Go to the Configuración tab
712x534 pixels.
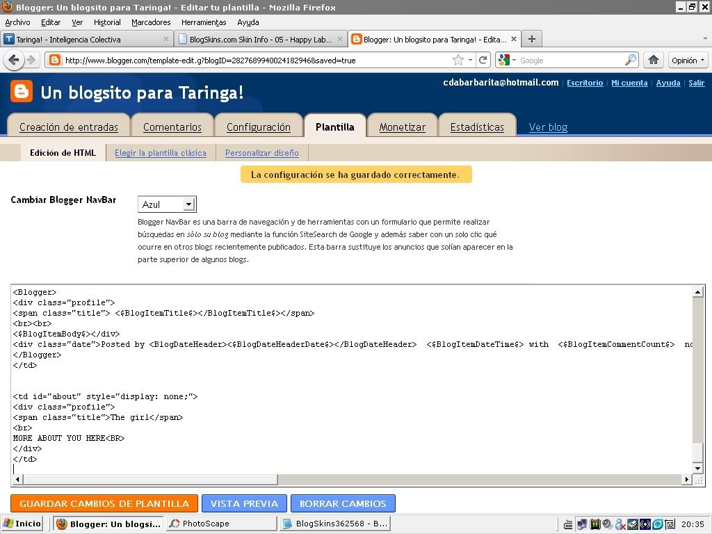coord(259,127)
